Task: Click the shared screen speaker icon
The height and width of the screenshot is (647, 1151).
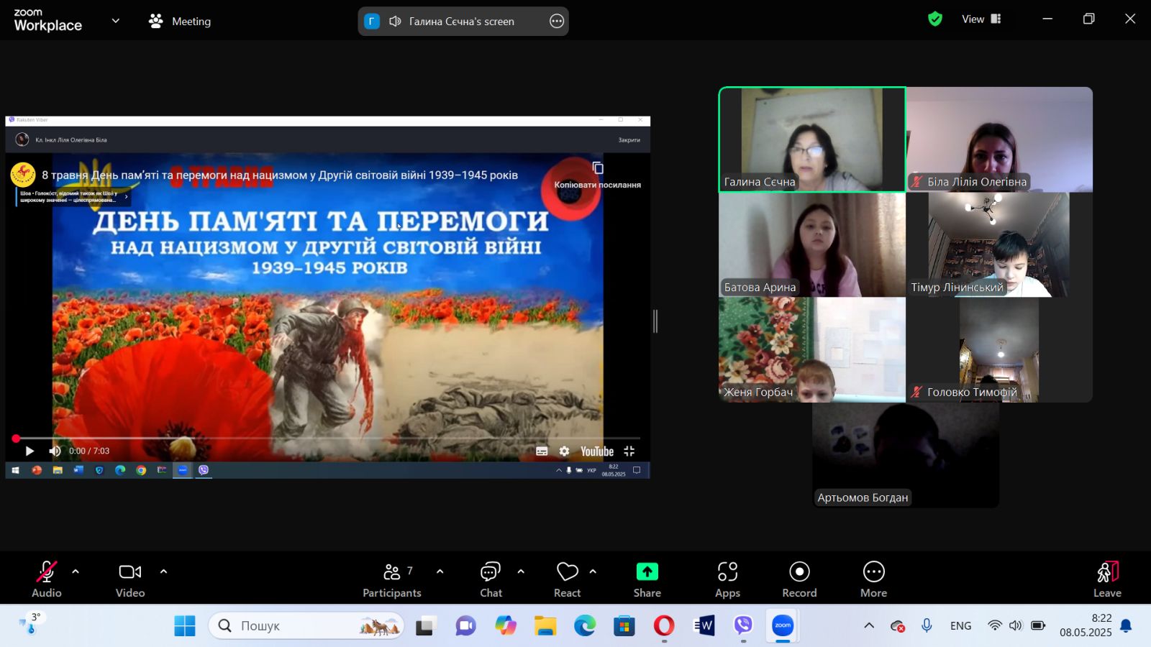Action: (x=395, y=21)
